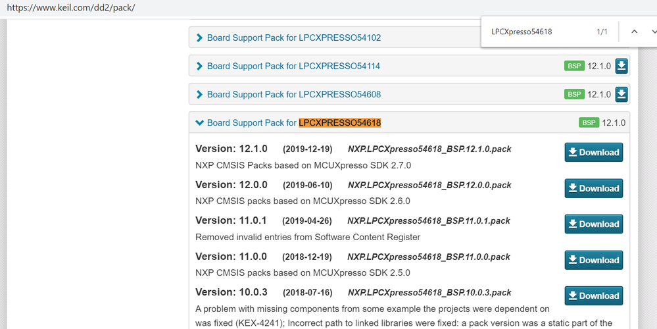Select file name NXP.LPCXpresso54618_BSP.11.0.0.pack
The height and width of the screenshot is (329, 657).
[429, 257]
